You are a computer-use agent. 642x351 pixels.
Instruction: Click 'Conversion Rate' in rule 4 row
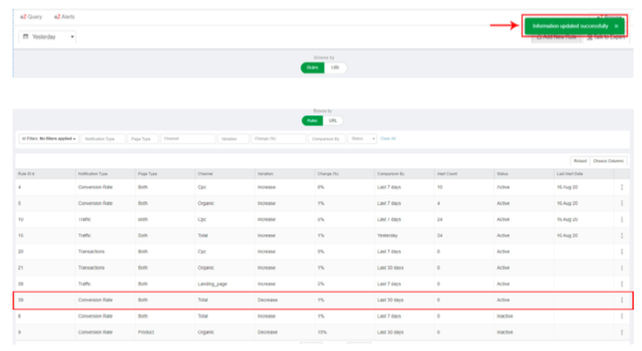(95, 187)
